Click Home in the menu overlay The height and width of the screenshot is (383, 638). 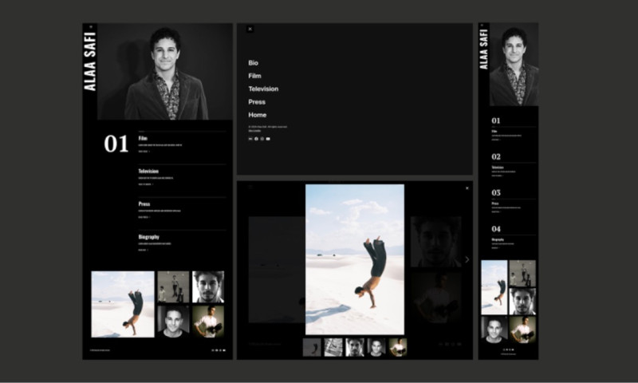pyautogui.click(x=257, y=115)
